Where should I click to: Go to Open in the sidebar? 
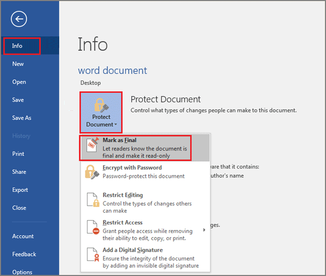click(x=19, y=82)
